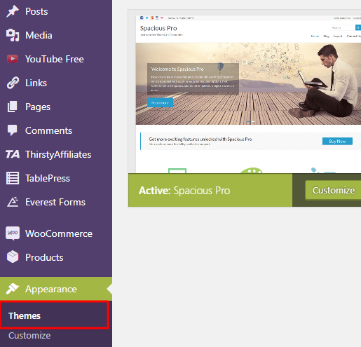The image size is (361, 347).
Task: Click the Posts pushpin icon
Action: click(x=13, y=11)
